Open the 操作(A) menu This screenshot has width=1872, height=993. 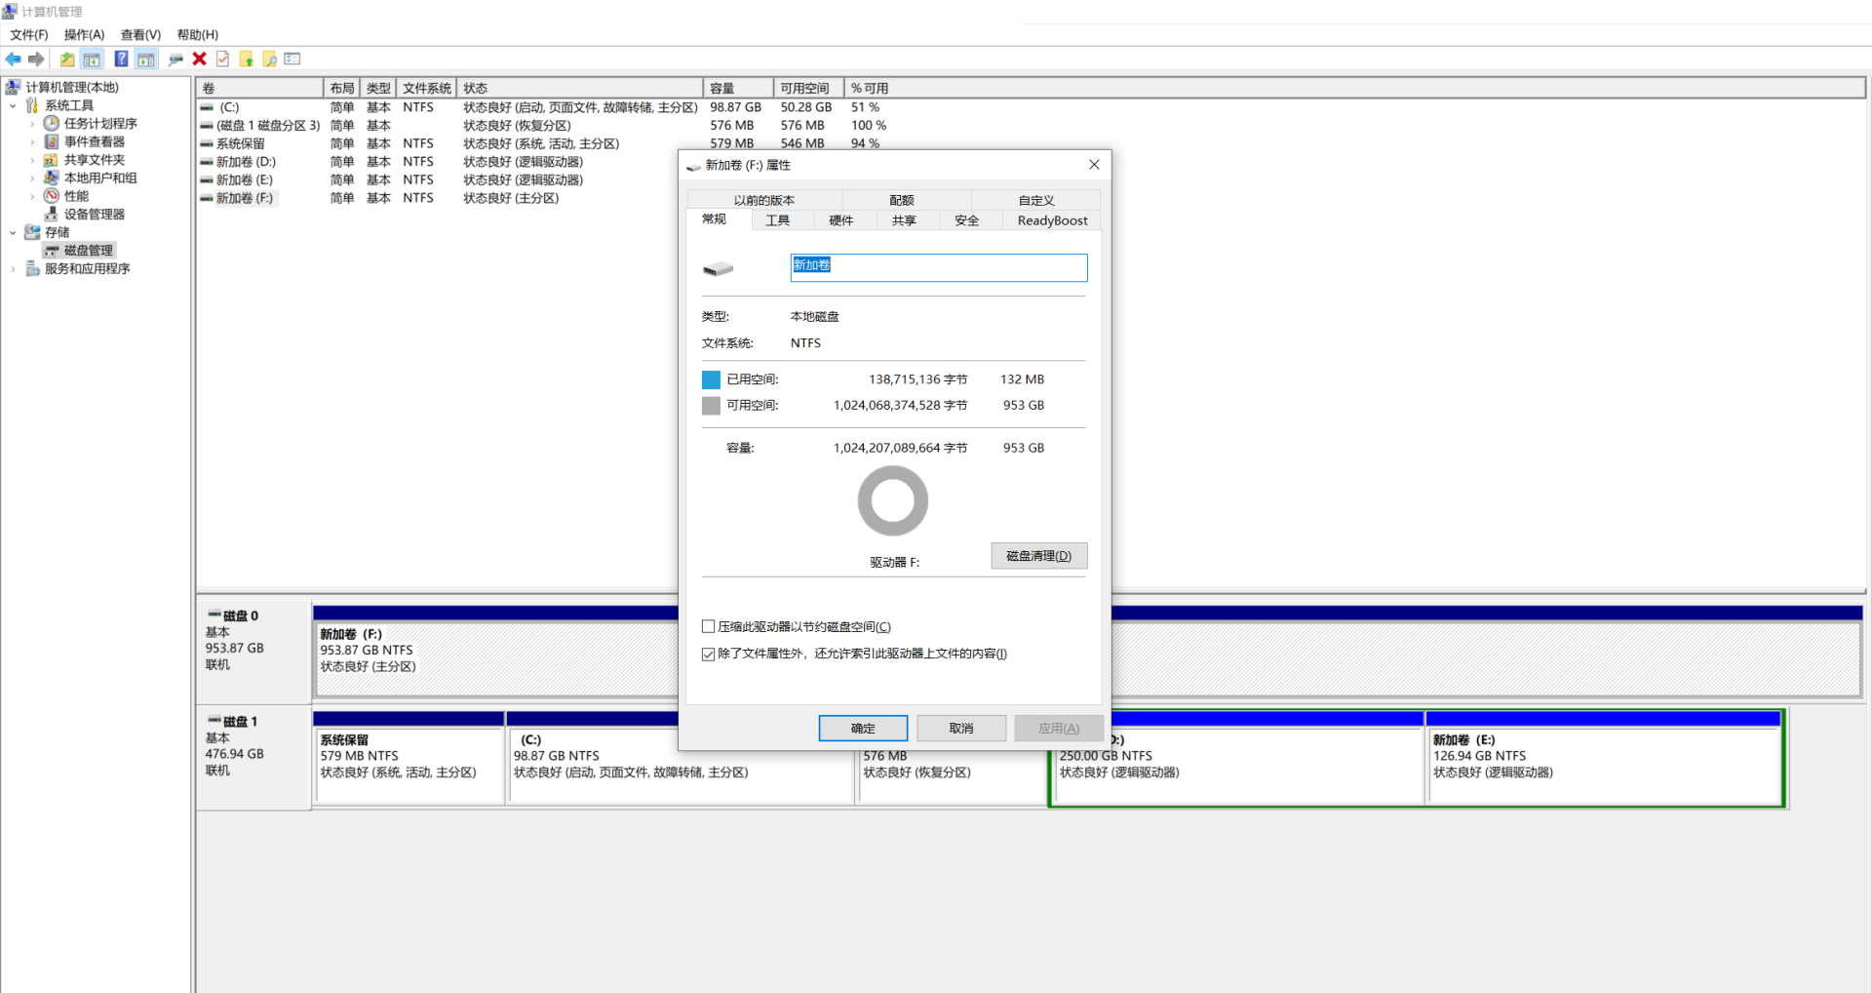pyautogui.click(x=84, y=34)
